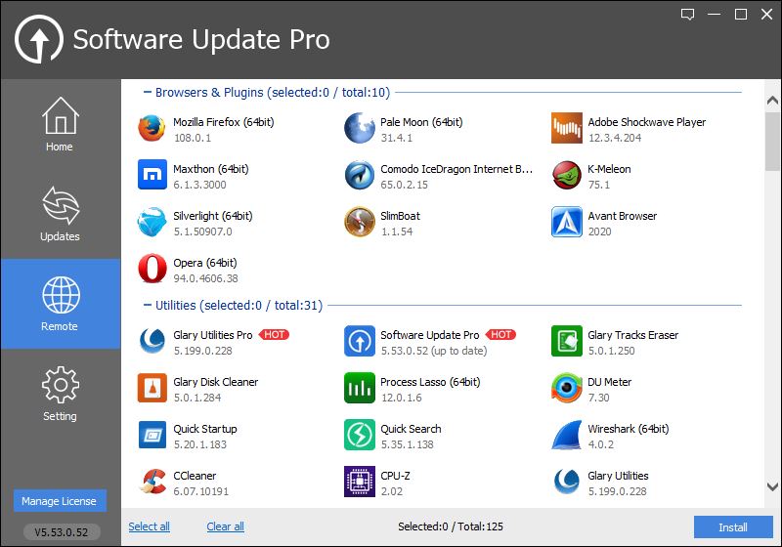Click the K-Meleon browser icon
The image size is (782, 547).
(x=567, y=175)
